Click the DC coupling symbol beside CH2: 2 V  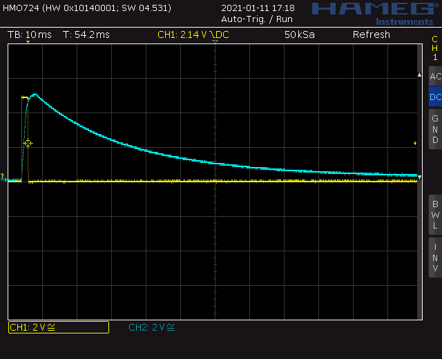point(171,327)
